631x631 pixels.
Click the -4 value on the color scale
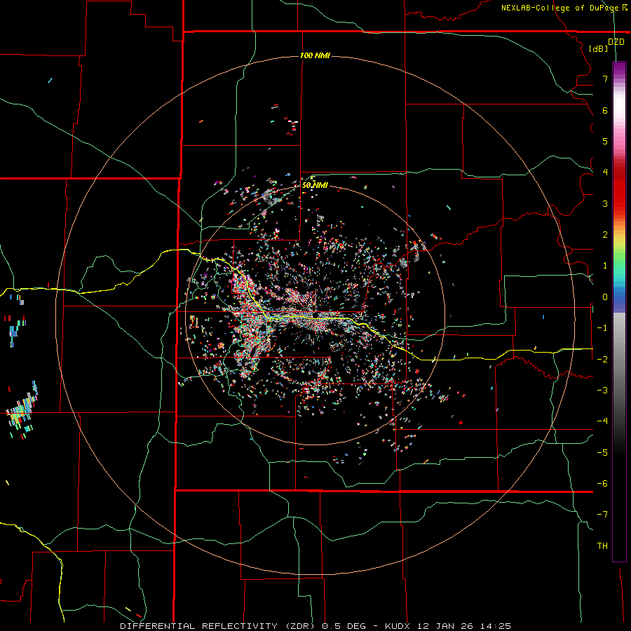click(602, 421)
